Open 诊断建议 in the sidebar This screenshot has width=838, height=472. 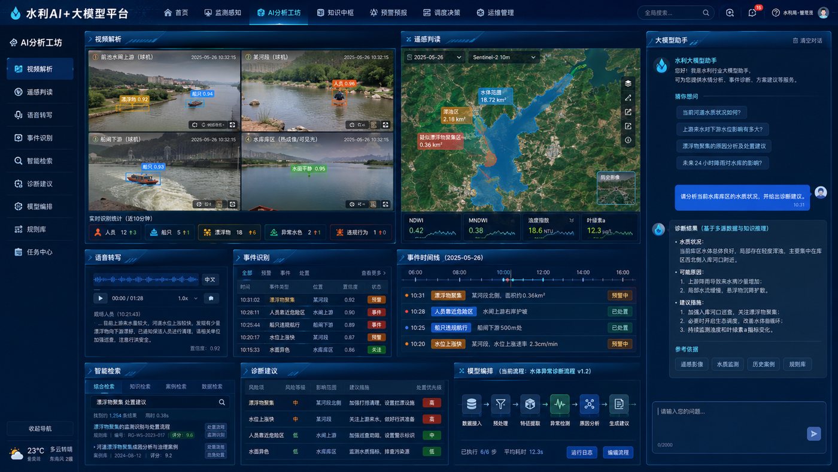(x=40, y=183)
